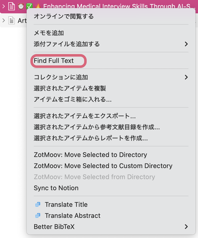Click Translate Abstract icon
This screenshot has width=198, height=238.
(x=38, y=216)
